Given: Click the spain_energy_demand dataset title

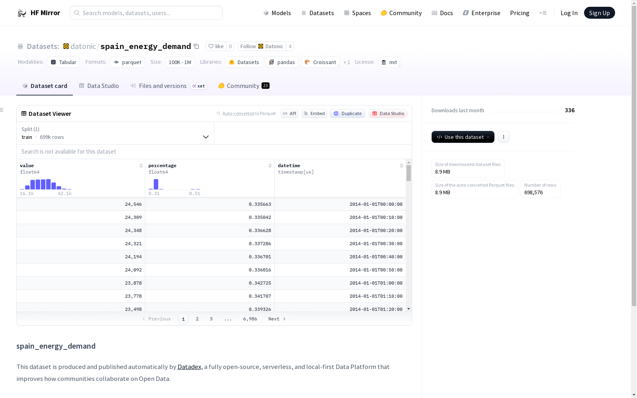Looking at the screenshot, I should [146, 46].
